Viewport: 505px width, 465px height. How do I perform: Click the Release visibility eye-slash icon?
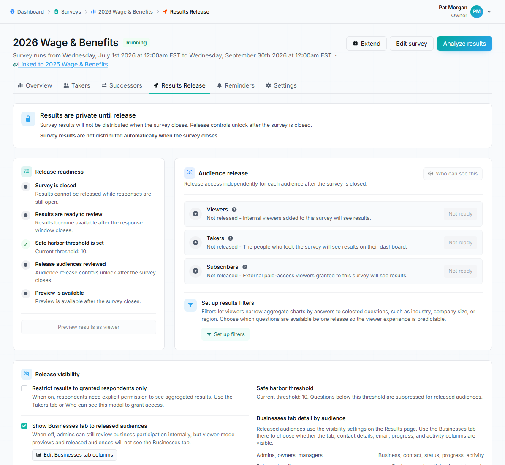[x=27, y=374]
